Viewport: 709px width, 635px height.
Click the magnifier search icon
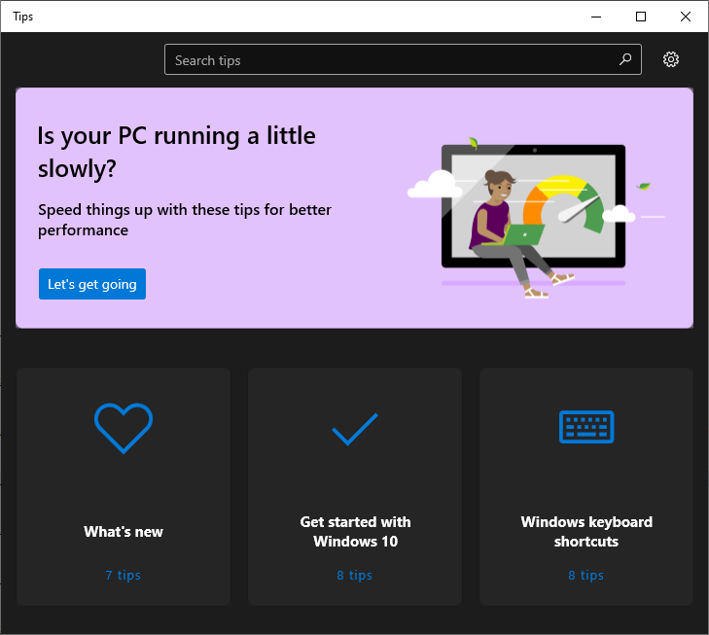[625, 59]
